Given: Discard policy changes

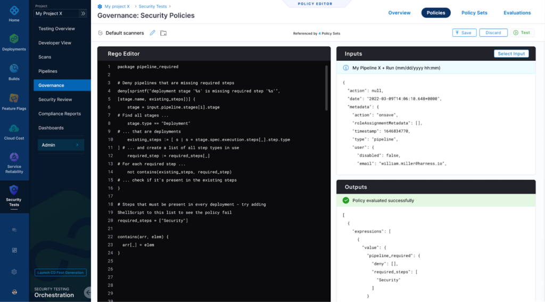Looking at the screenshot, I should 493,32.
